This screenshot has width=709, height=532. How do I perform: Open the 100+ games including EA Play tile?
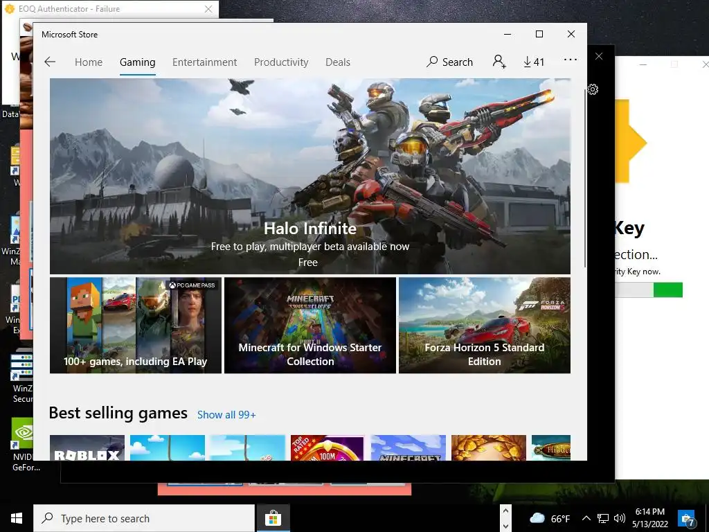pos(136,326)
